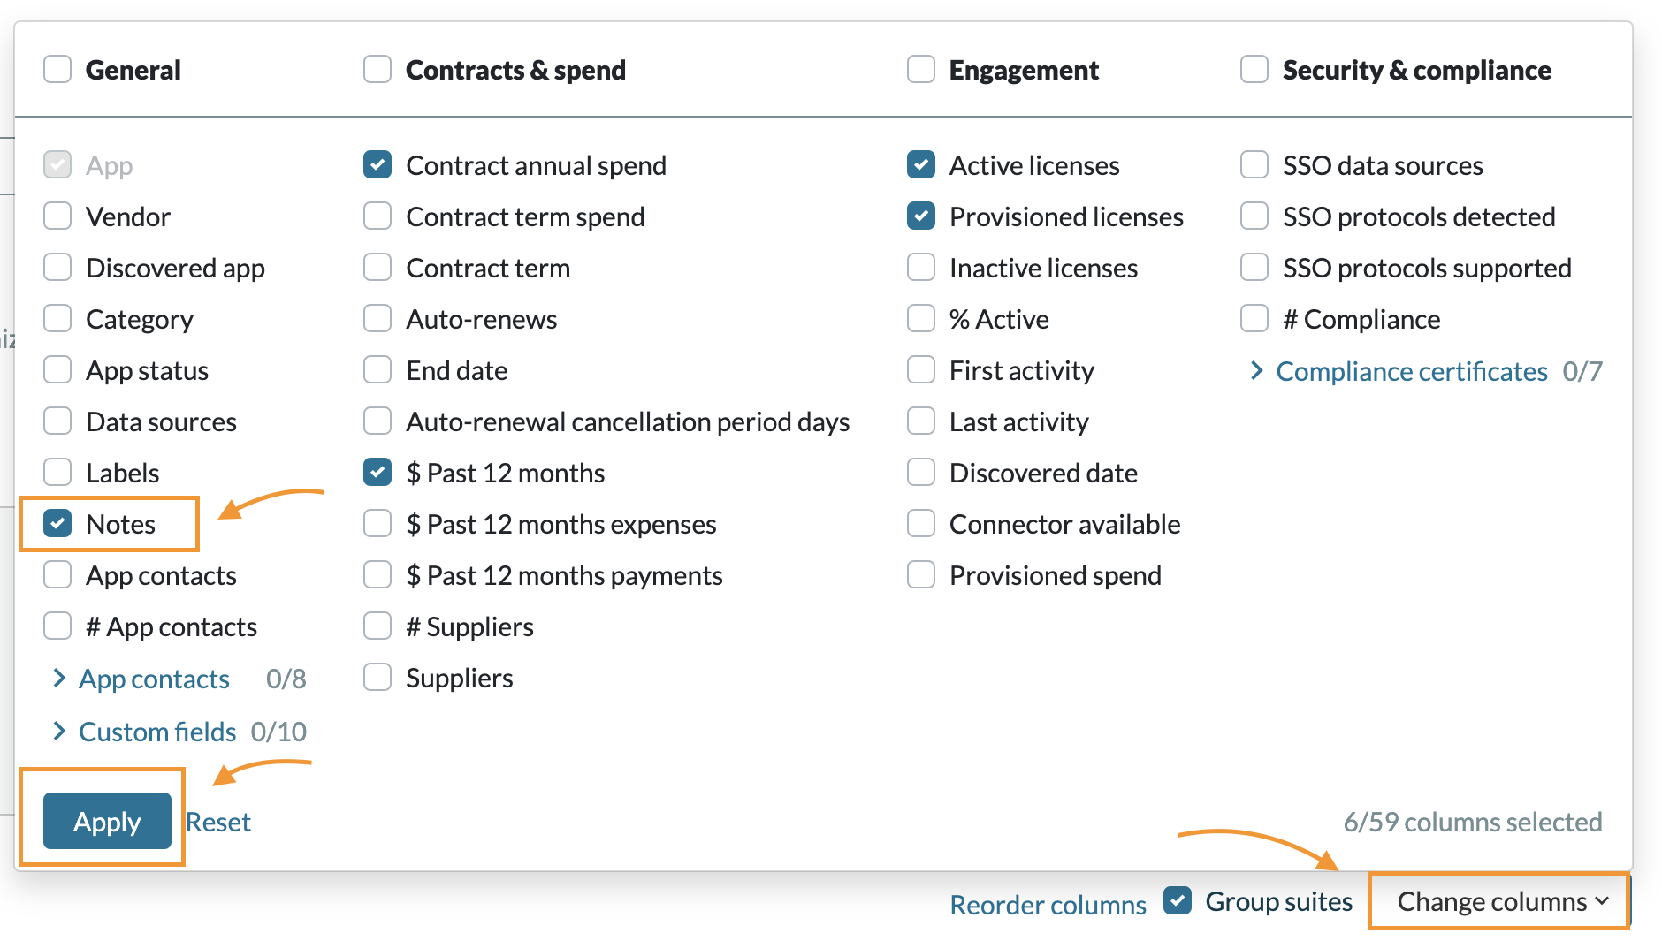Disable the Active licenses column

click(x=920, y=164)
